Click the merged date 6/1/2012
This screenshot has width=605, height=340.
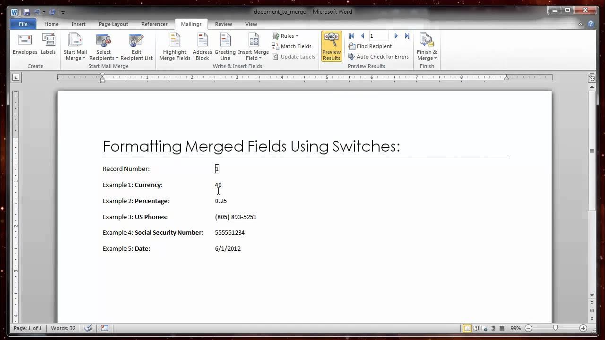pos(228,249)
